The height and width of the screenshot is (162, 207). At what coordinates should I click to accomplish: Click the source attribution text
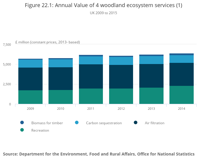(99, 154)
